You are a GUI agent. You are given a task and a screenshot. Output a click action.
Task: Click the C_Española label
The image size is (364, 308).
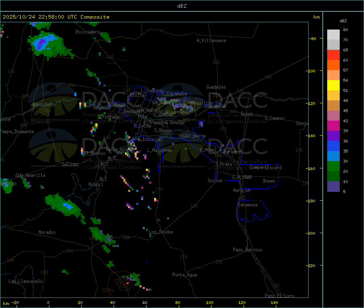tap(175, 94)
